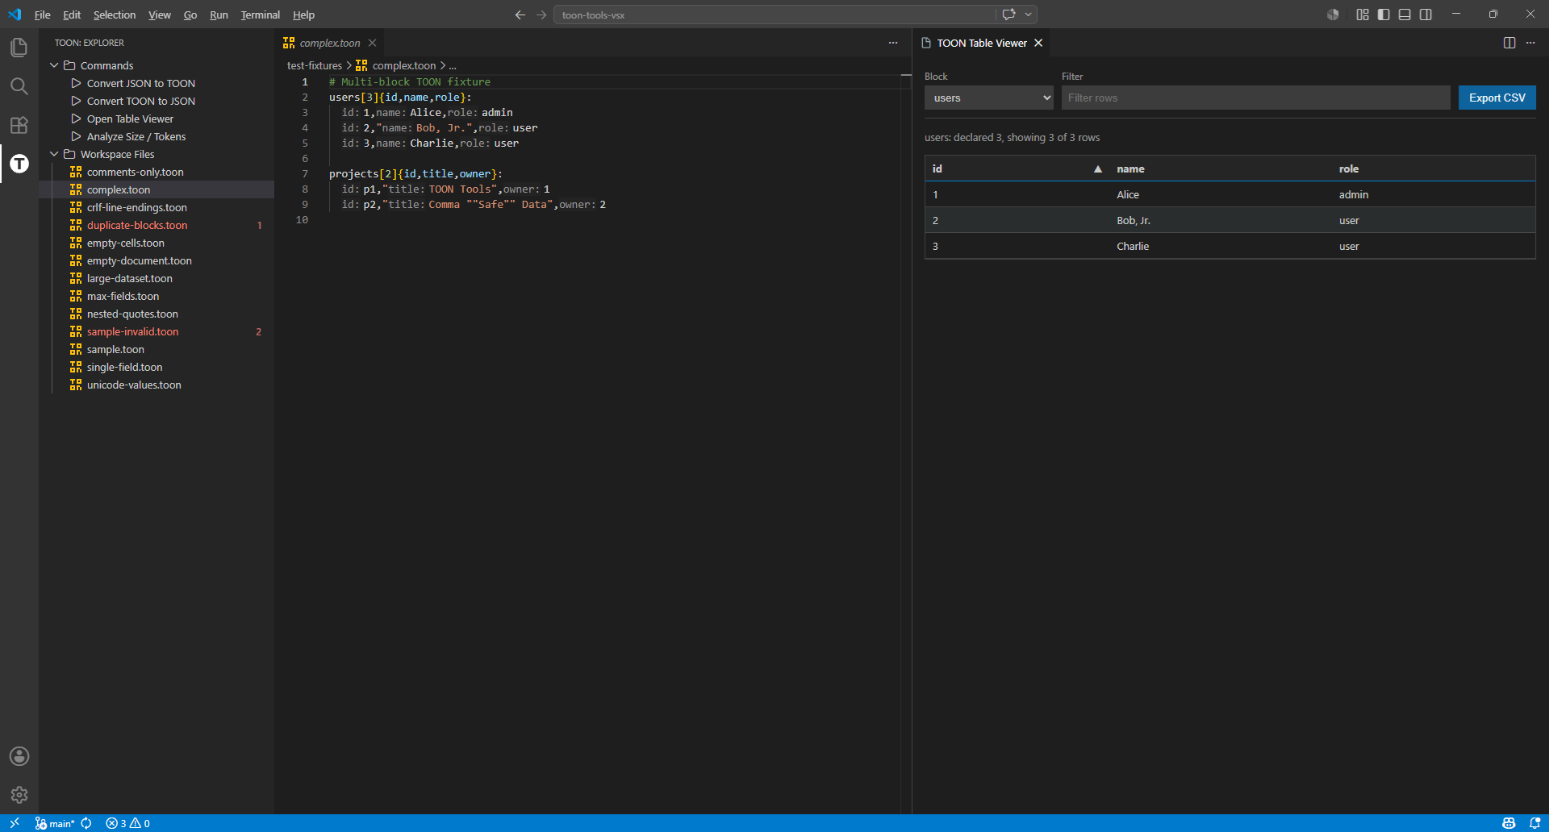This screenshot has width=1549, height=832.
Task: Open notifications bell in status bar
Action: 1534,823
